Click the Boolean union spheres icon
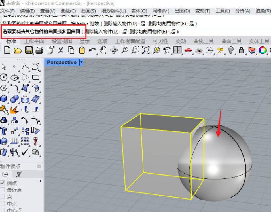Viewport: 271px width, 212px height. tap(14, 99)
